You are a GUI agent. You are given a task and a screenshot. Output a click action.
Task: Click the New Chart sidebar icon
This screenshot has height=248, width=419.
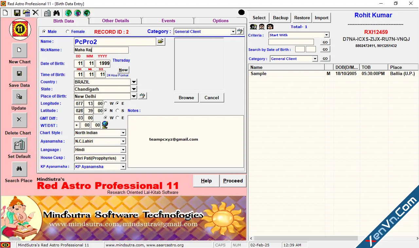pyautogui.click(x=19, y=50)
